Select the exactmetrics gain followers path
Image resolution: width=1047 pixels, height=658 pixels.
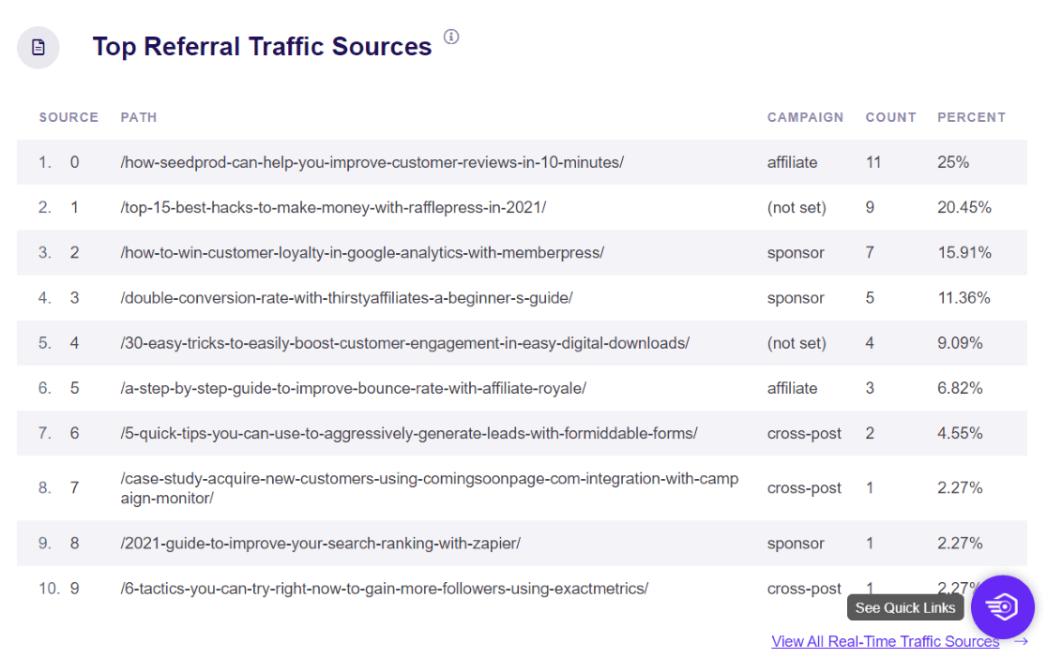pos(384,589)
